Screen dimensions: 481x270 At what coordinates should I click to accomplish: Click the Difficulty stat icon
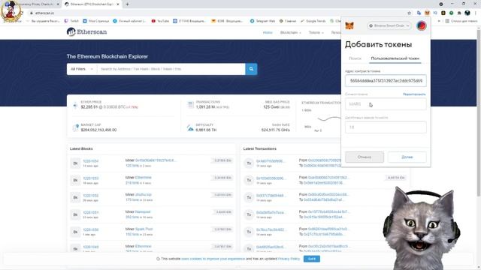click(190, 127)
